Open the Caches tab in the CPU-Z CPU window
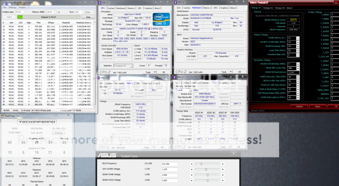 tap(111, 8)
